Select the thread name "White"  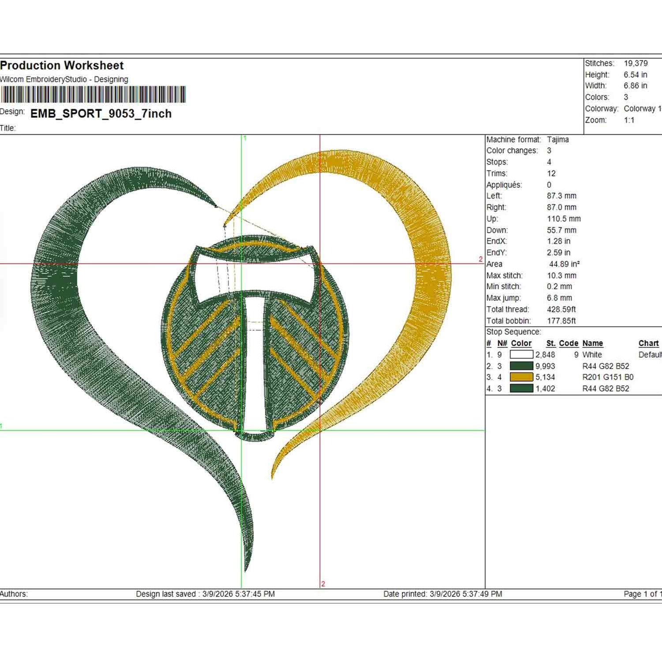pos(592,355)
